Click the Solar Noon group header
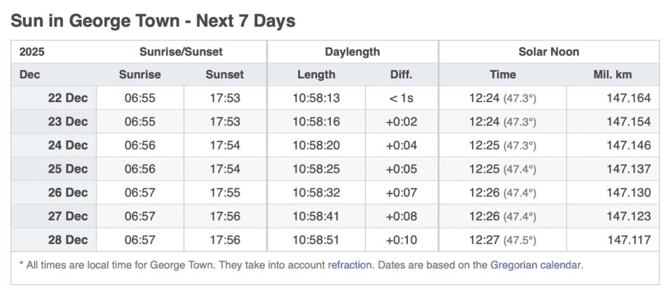 coord(548,52)
